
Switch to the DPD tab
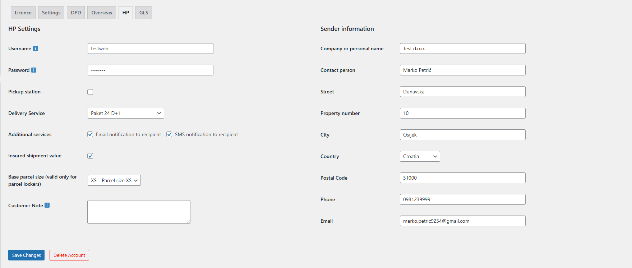[76, 13]
